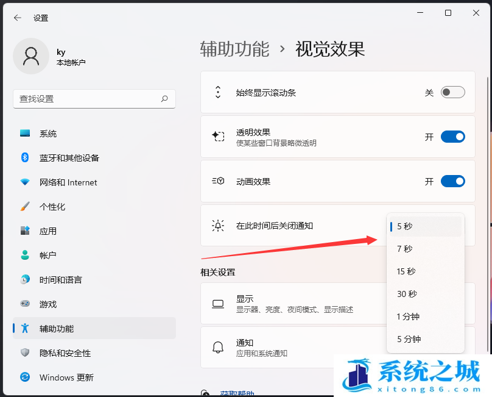Screen dimensions: 492x397
Task: Open 系统 settings category
Action: (x=94, y=134)
